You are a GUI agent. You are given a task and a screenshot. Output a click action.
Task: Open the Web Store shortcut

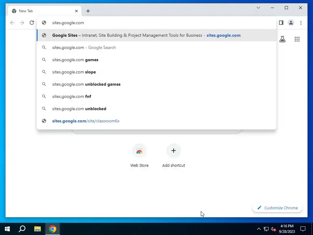pyautogui.click(x=139, y=156)
